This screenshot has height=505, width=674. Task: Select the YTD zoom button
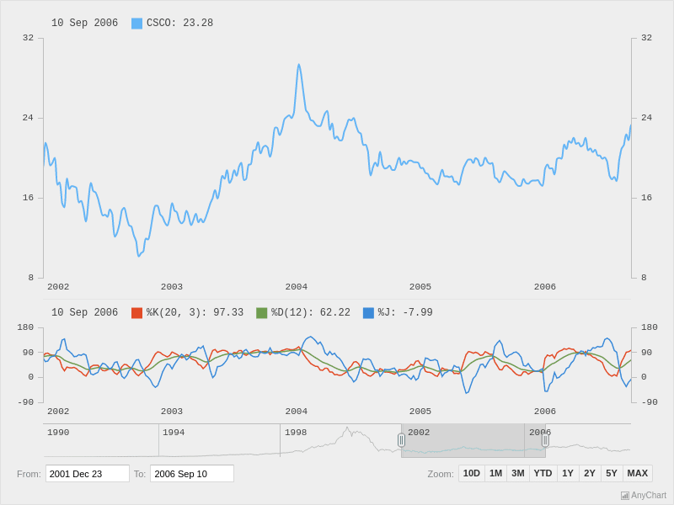[543, 473]
